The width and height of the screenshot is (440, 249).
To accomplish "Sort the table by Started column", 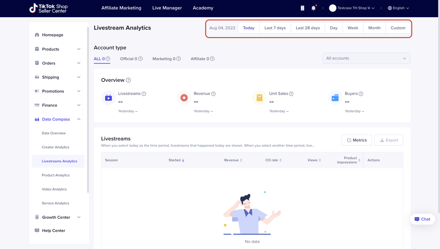I will click(183, 160).
